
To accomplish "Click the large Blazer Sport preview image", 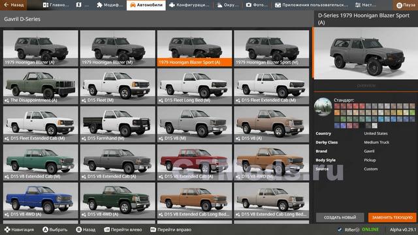I will 366,53.
